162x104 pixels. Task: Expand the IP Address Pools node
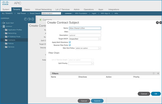coord(4,37)
